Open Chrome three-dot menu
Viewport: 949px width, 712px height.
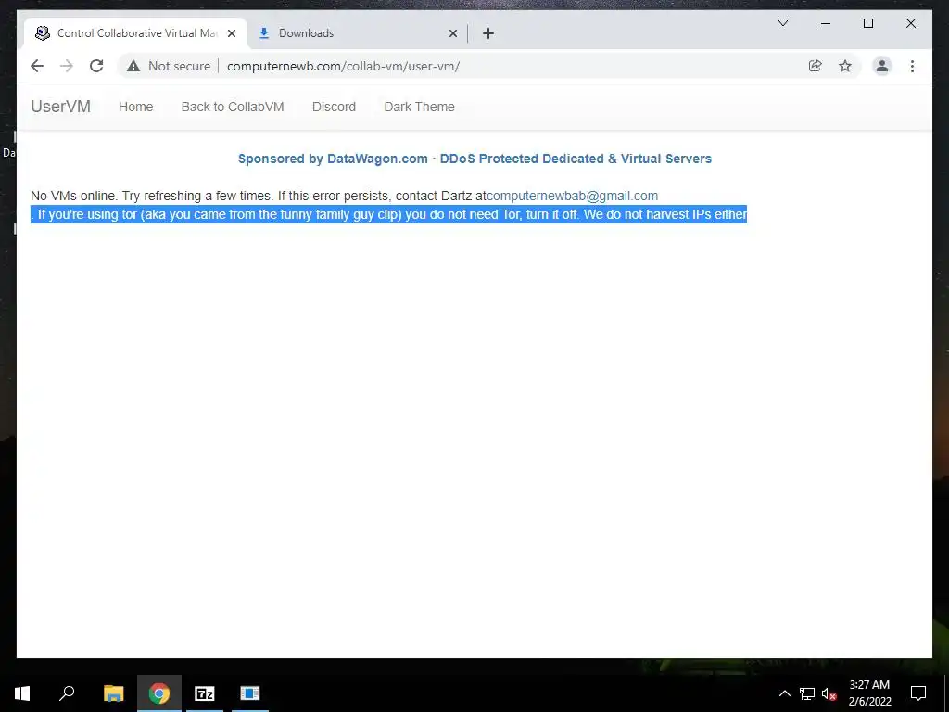912,66
